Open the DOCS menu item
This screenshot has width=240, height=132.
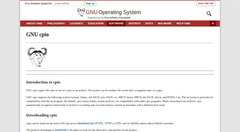pos(149,23)
